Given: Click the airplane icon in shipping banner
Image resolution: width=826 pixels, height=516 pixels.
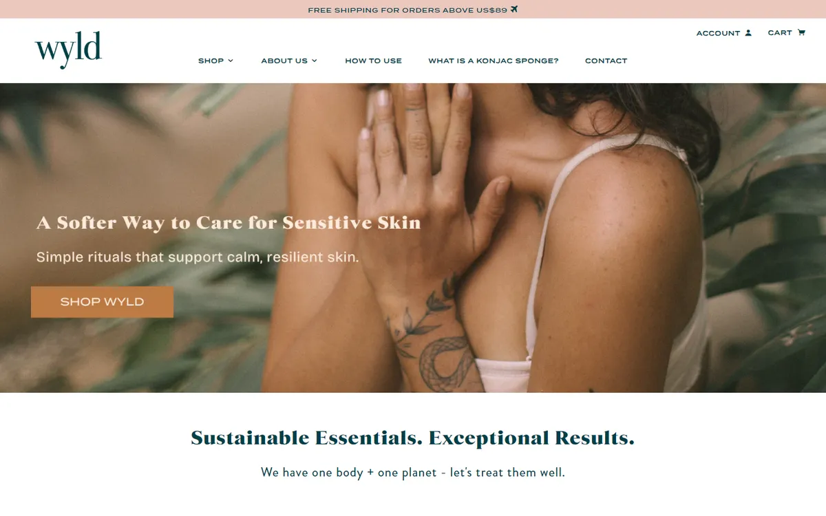Looking at the screenshot, I should (514, 10).
